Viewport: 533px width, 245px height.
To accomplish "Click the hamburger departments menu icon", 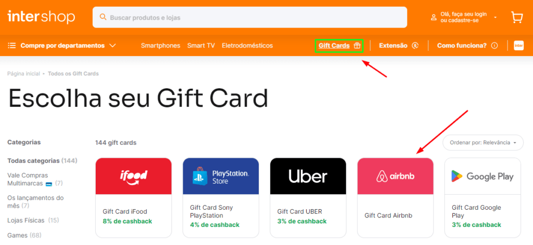I will (12, 45).
